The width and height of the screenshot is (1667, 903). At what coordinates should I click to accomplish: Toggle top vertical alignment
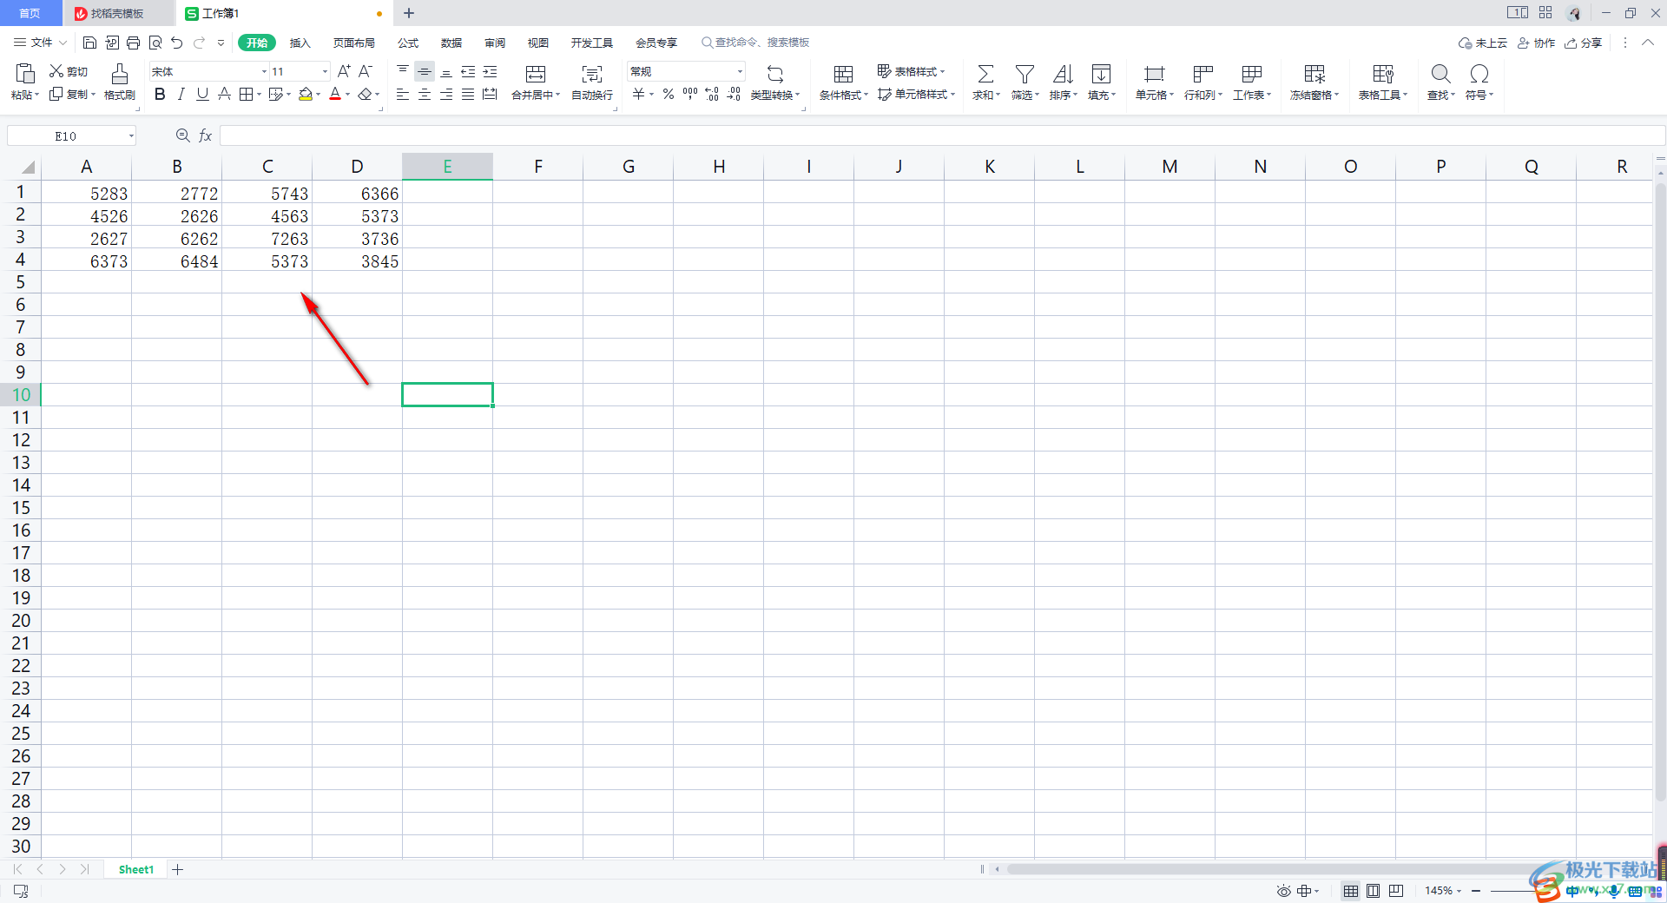click(x=403, y=71)
